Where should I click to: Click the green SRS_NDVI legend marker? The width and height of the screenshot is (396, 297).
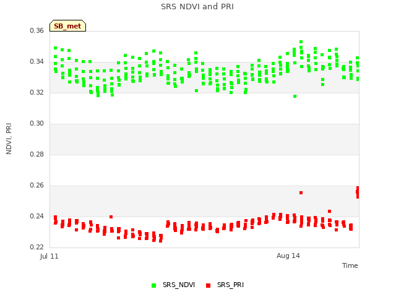[x=153, y=285]
